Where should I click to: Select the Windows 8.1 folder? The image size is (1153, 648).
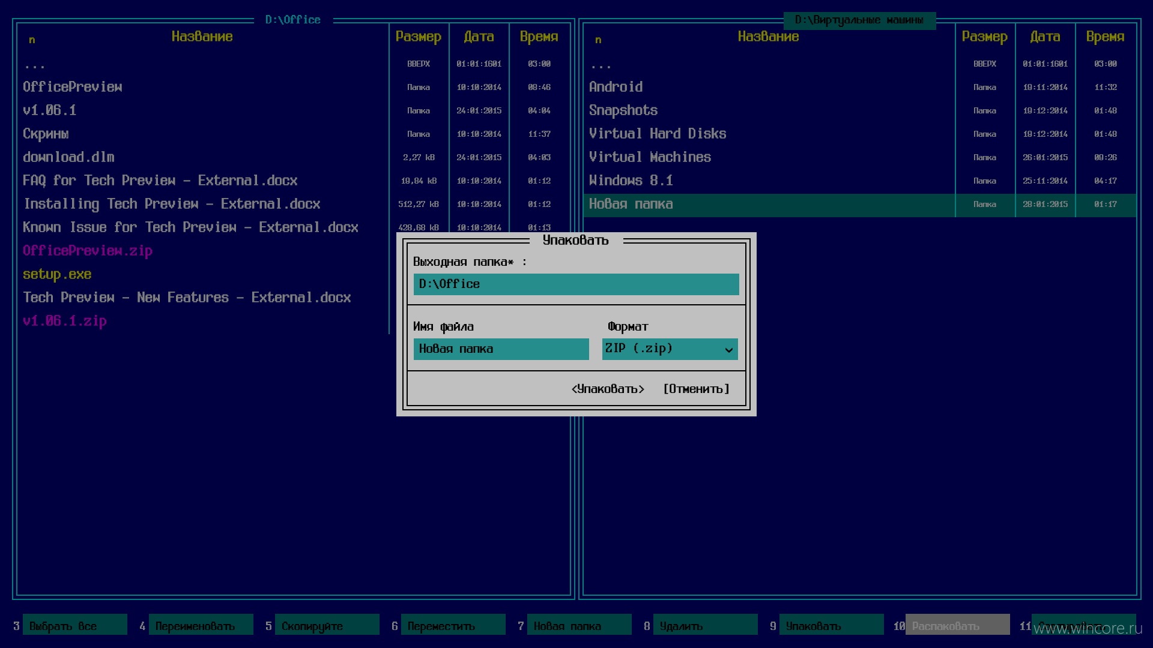[x=631, y=181]
